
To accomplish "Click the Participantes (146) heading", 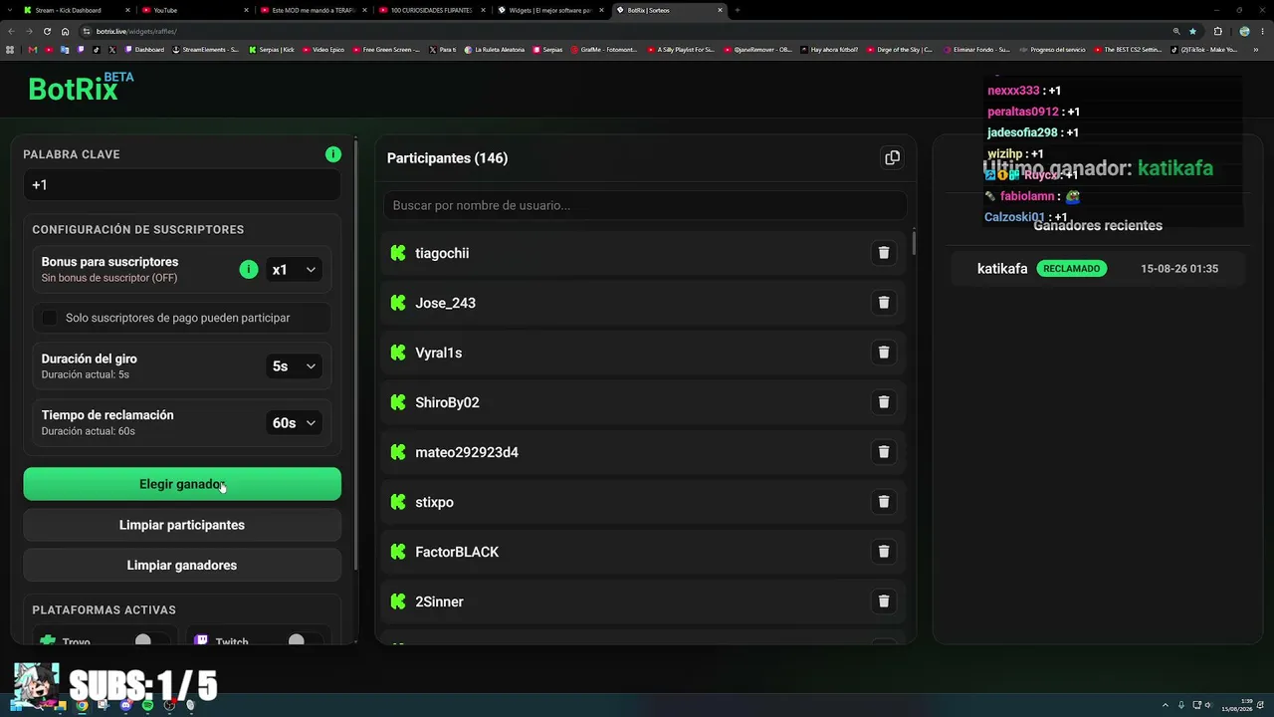I will (447, 158).
